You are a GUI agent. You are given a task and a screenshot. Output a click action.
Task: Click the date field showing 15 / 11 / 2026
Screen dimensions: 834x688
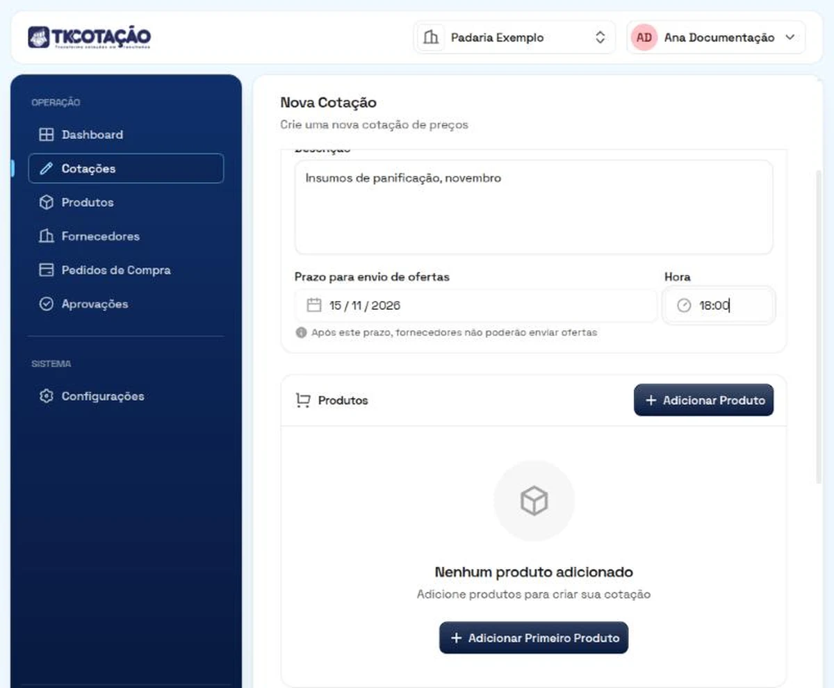coord(475,305)
